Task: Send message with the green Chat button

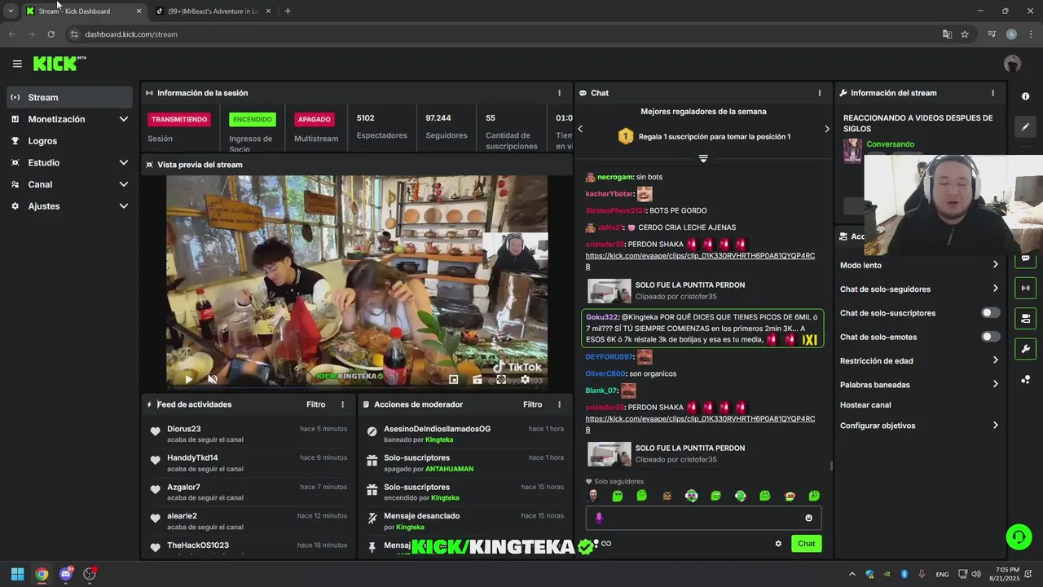Action: [806, 544]
